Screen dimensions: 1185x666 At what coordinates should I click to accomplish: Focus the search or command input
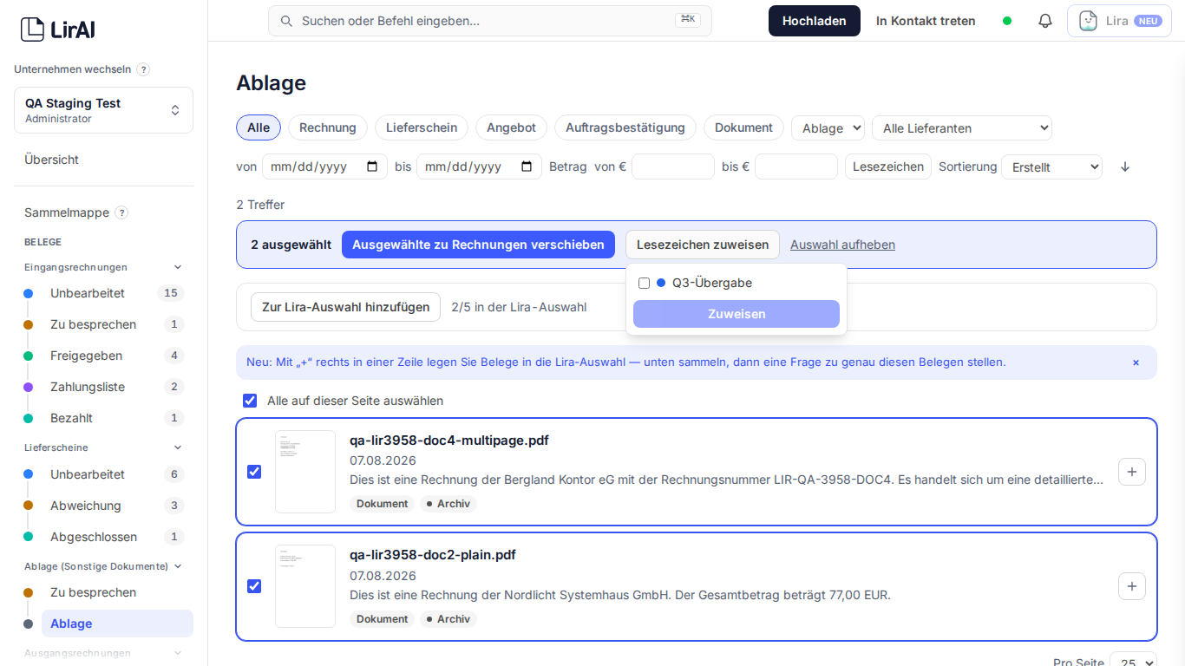click(x=490, y=21)
